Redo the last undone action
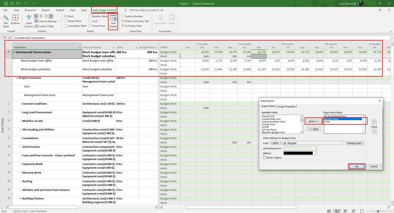This screenshot has height=213, width=394. 26,3
